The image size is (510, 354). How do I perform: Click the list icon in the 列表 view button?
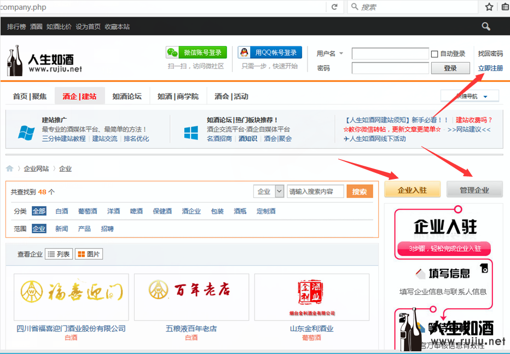point(51,254)
